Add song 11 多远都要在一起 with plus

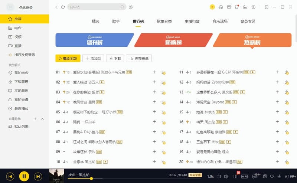coord(277,72)
